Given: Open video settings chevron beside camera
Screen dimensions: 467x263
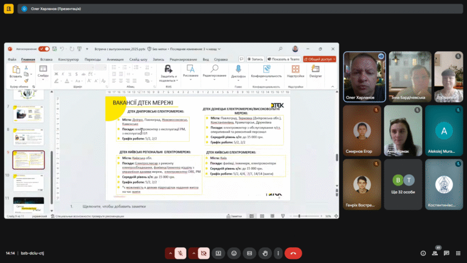Looking at the screenshot, I should tap(193, 253).
